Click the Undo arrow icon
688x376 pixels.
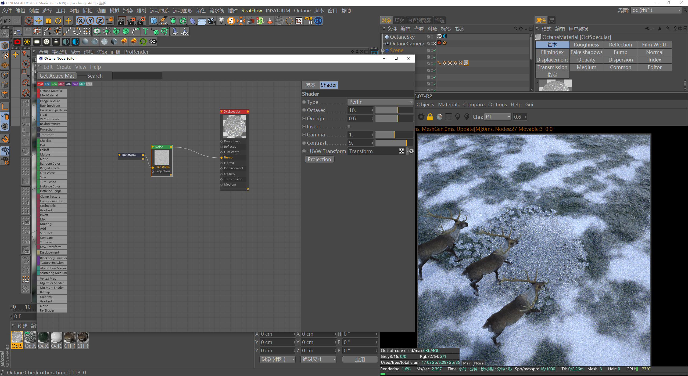coord(7,21)
